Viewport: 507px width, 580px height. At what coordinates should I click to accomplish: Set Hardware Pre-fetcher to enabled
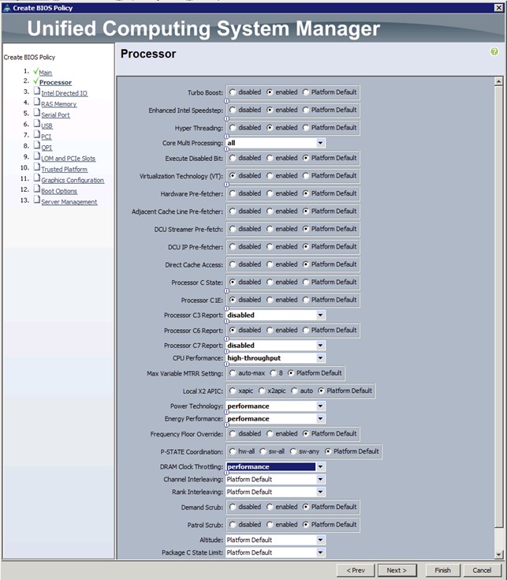pos(270,193)
